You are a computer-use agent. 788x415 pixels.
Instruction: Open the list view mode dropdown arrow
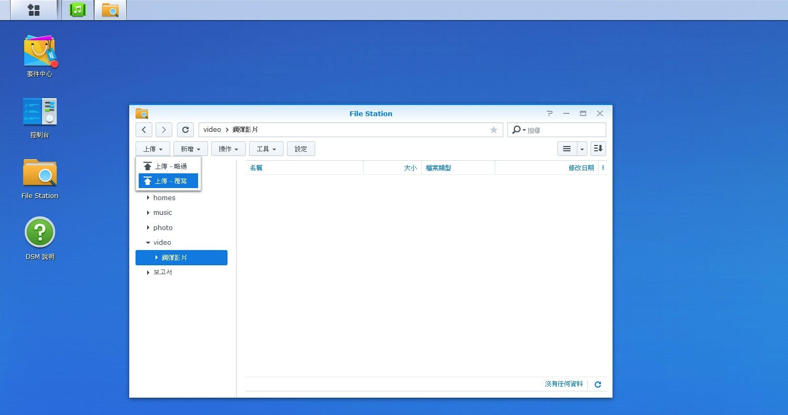tap(582, 149)
